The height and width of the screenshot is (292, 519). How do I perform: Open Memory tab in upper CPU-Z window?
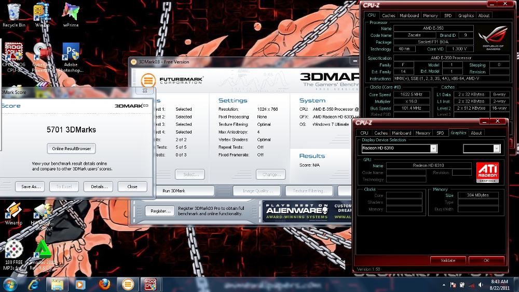pos(430,16)
